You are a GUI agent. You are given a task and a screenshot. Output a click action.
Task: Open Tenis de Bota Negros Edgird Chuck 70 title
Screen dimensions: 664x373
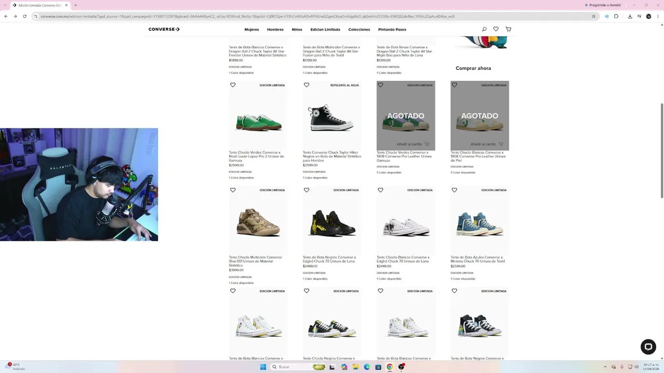click(329, 259)
